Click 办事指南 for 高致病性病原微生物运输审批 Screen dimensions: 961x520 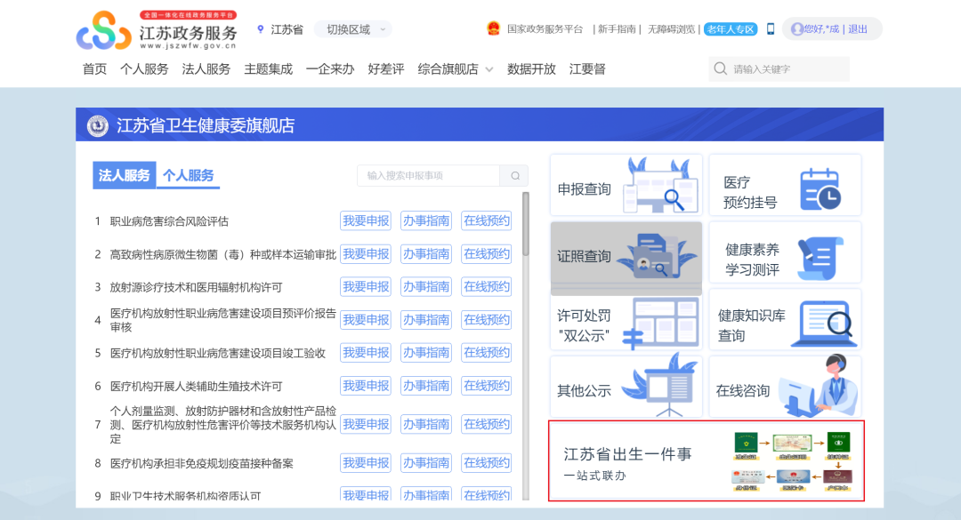[x=426, y=254]
